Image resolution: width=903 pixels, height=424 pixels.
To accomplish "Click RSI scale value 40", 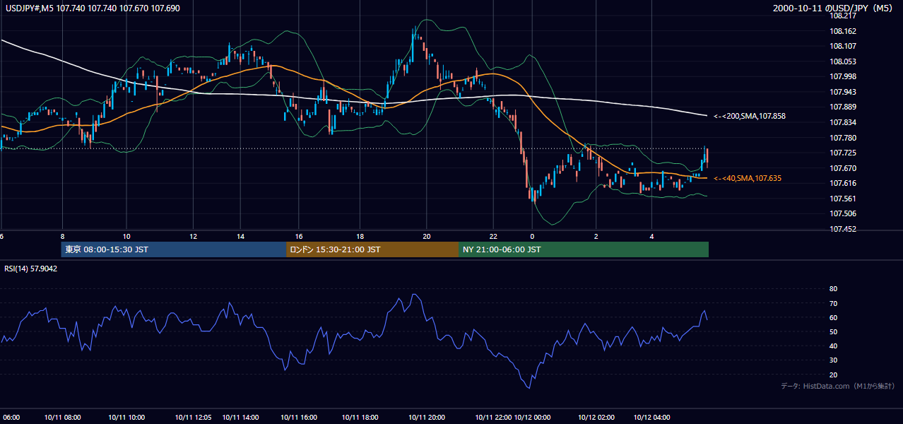I will pyautogui.click(x=833, y=346).
